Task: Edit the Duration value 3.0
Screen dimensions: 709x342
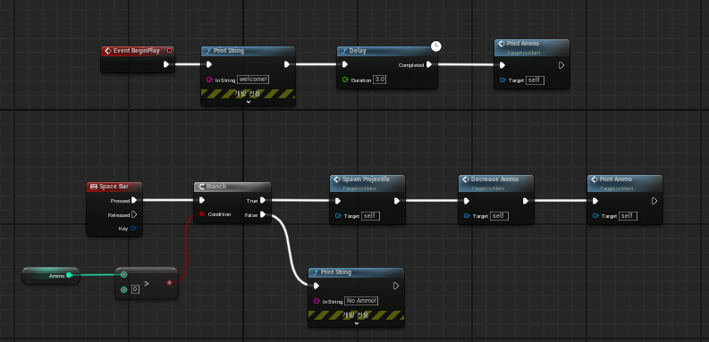Action: coord(380,79)
